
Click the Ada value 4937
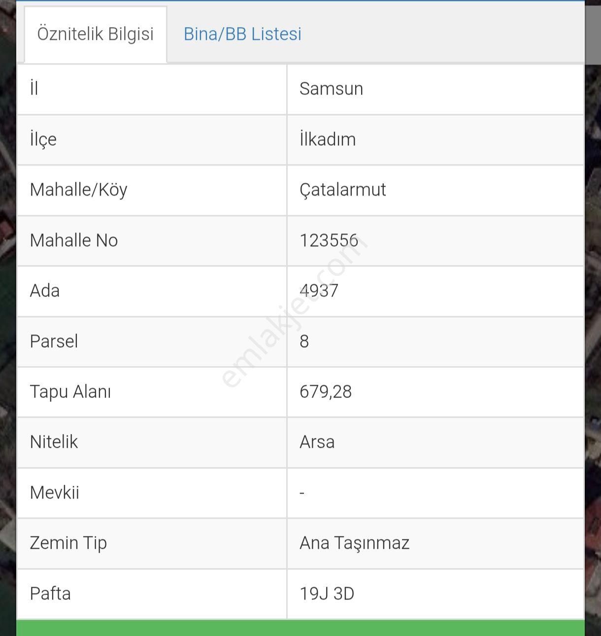click(319, 291)
